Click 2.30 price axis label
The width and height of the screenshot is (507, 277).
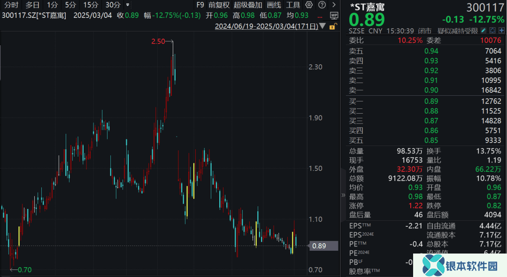pos(315,67)
